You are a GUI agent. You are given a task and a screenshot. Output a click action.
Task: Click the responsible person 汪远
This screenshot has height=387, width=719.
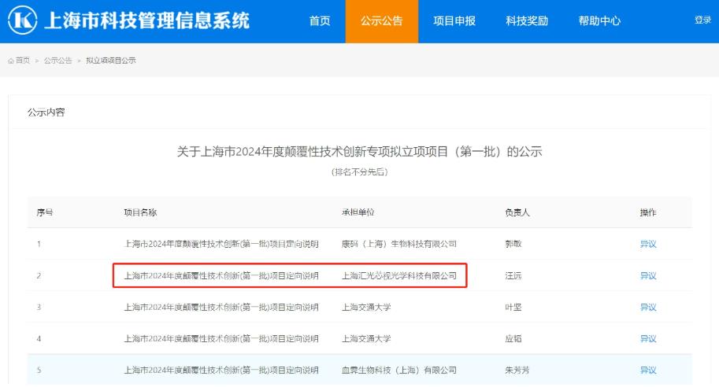coord(513,276)
